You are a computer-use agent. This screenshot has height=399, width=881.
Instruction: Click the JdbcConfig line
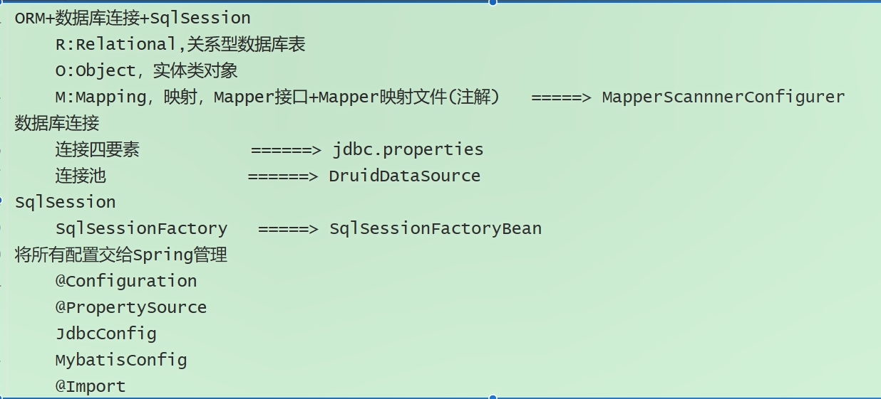pyautogui.click(x=105, y=334)
